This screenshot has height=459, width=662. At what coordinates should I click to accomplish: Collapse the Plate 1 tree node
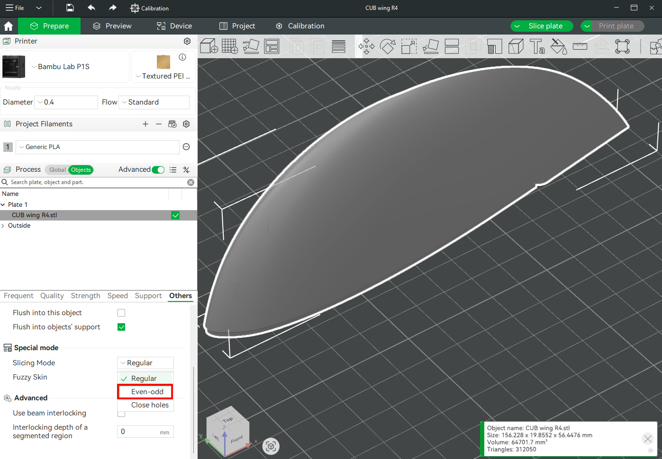pos(3,205)
